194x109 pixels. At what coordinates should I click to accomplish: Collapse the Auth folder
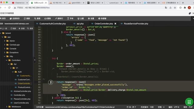click(x=13, y=72)
